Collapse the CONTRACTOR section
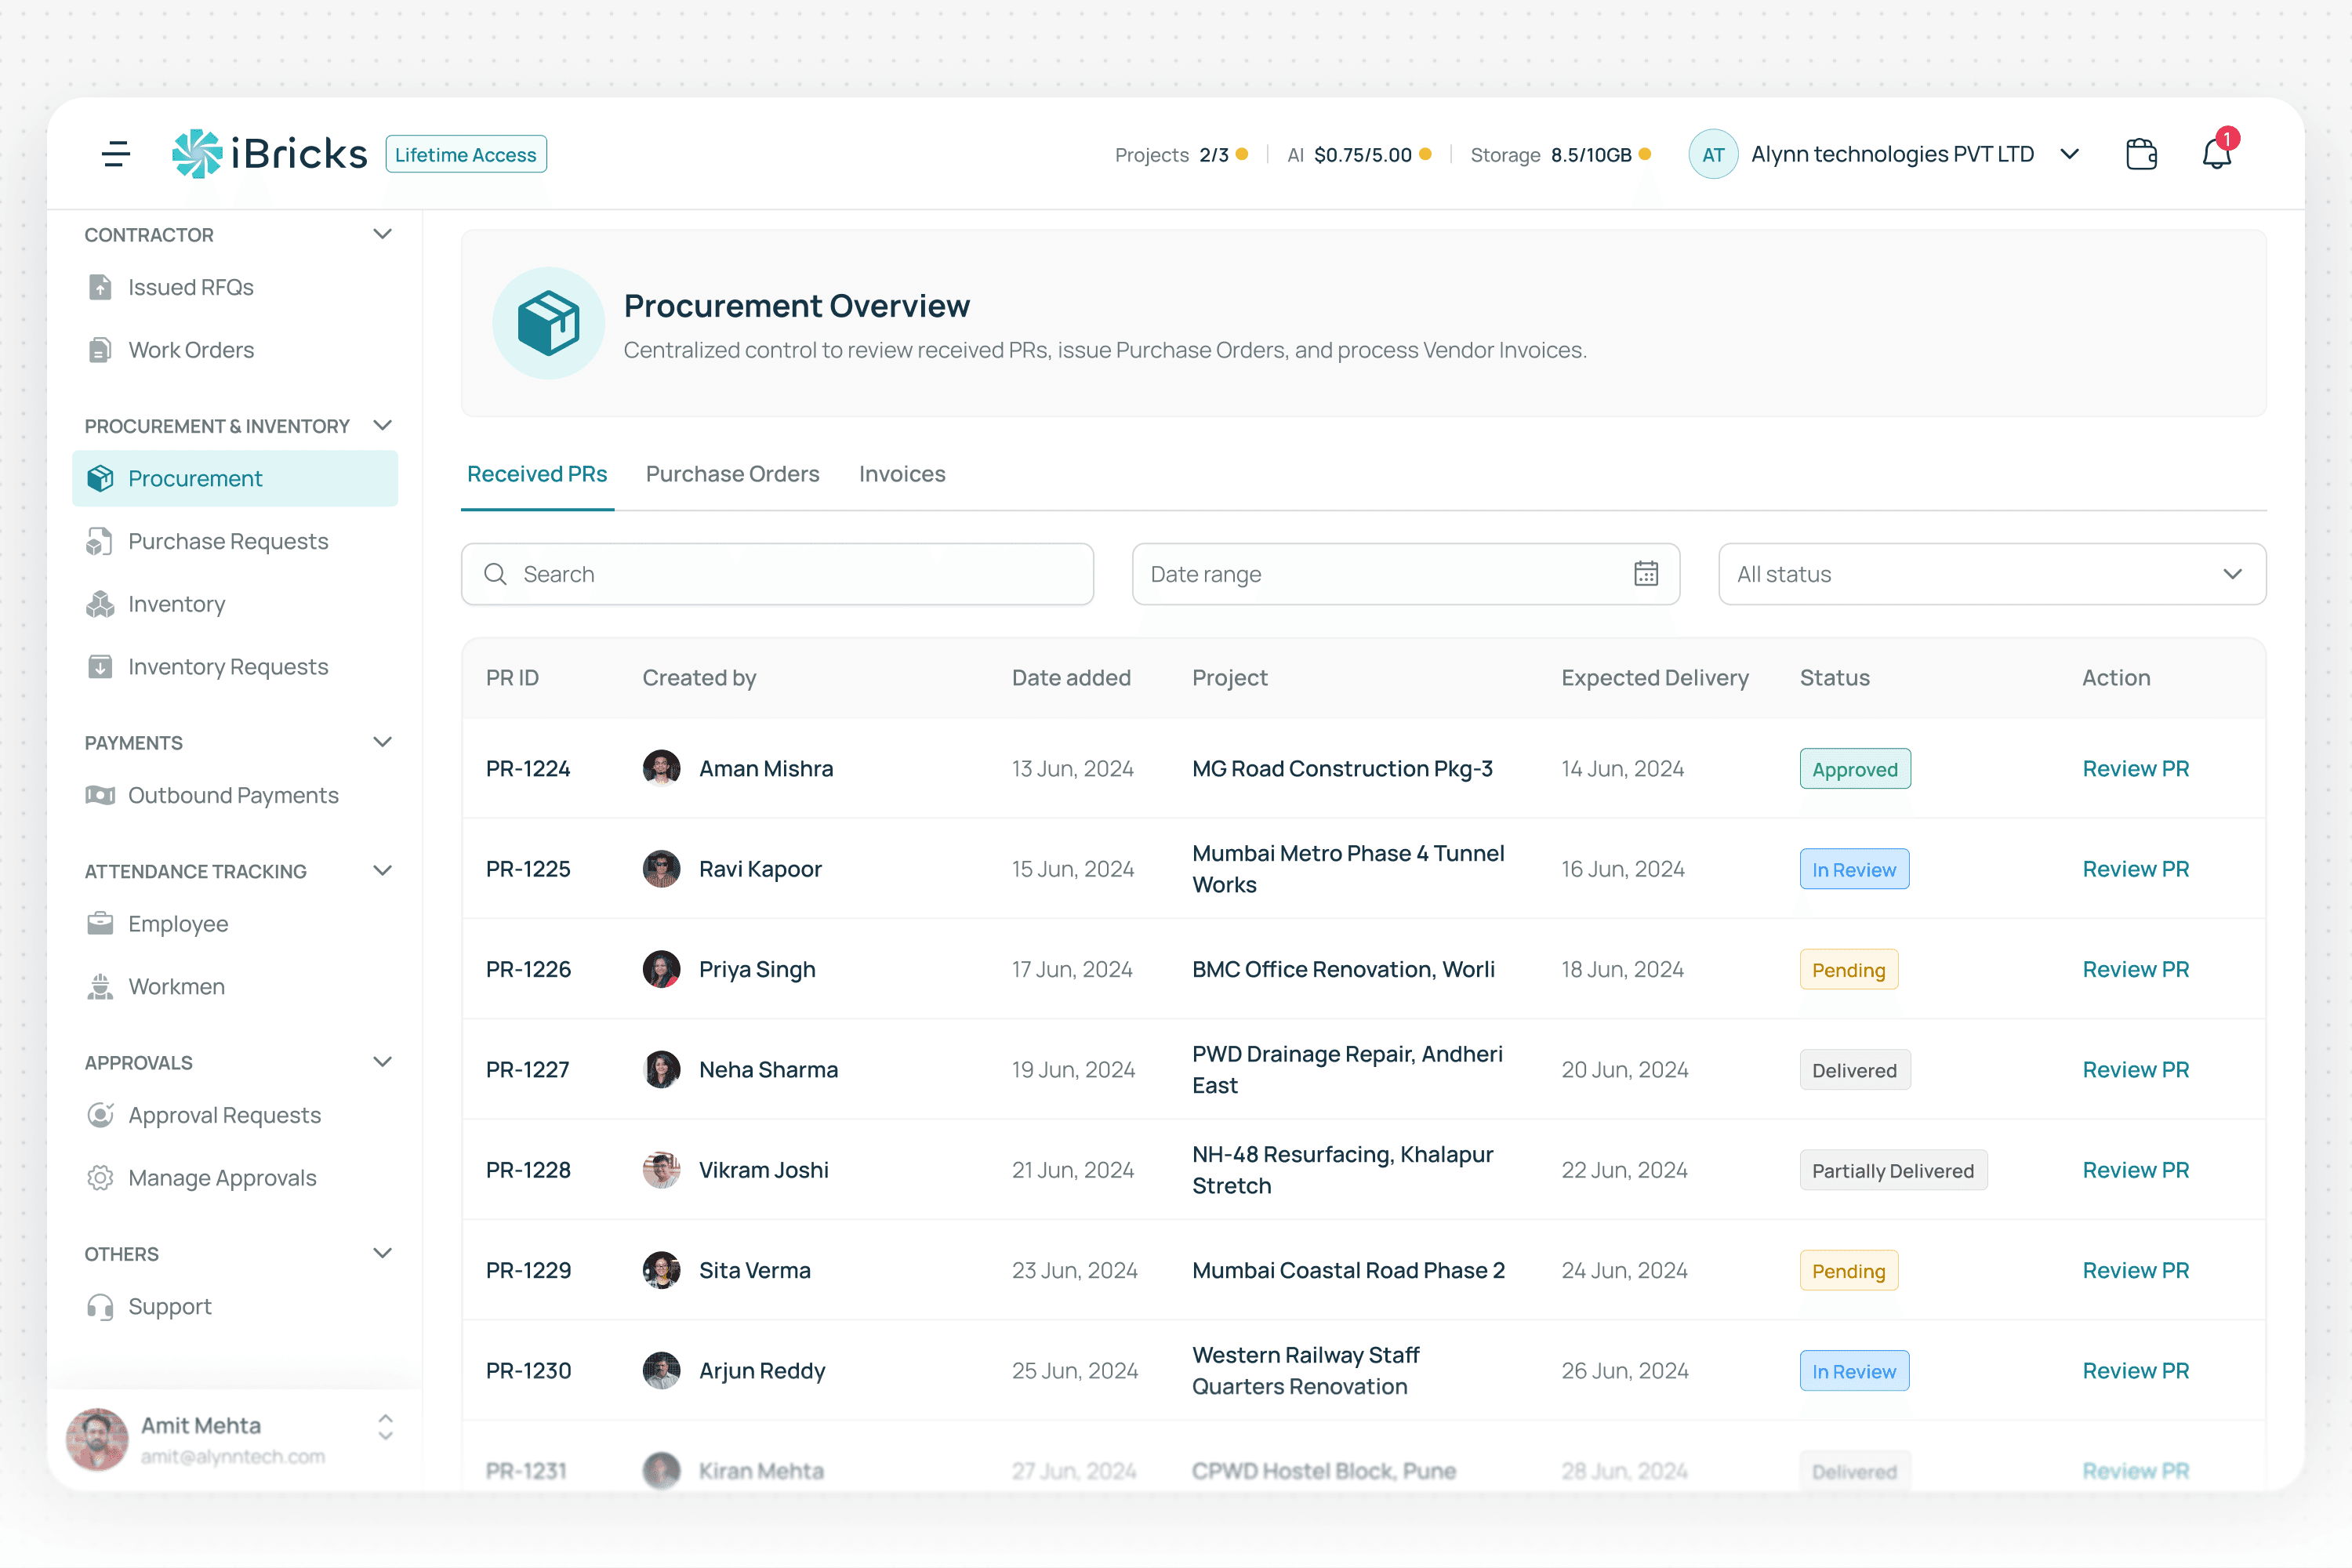 (382, 234)
